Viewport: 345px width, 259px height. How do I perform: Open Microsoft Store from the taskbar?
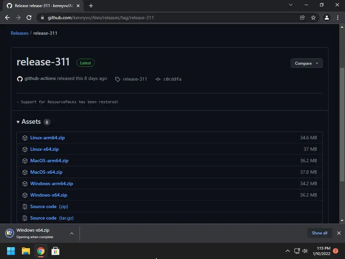point(55,251)
